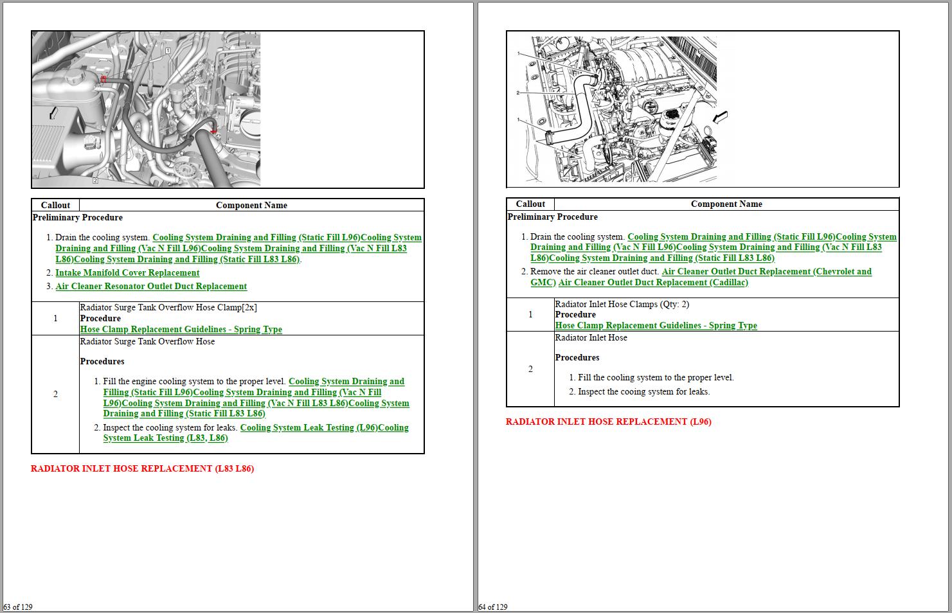Click left page Hose Clamp Replacement Guidelines link
This screenshot has height=613, width=952.
pos(181,330)
